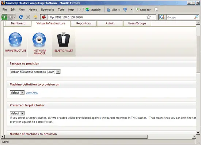Reload the page with refresh icon
Viewport: 201px width, 145px height.
tap(21, 17)
